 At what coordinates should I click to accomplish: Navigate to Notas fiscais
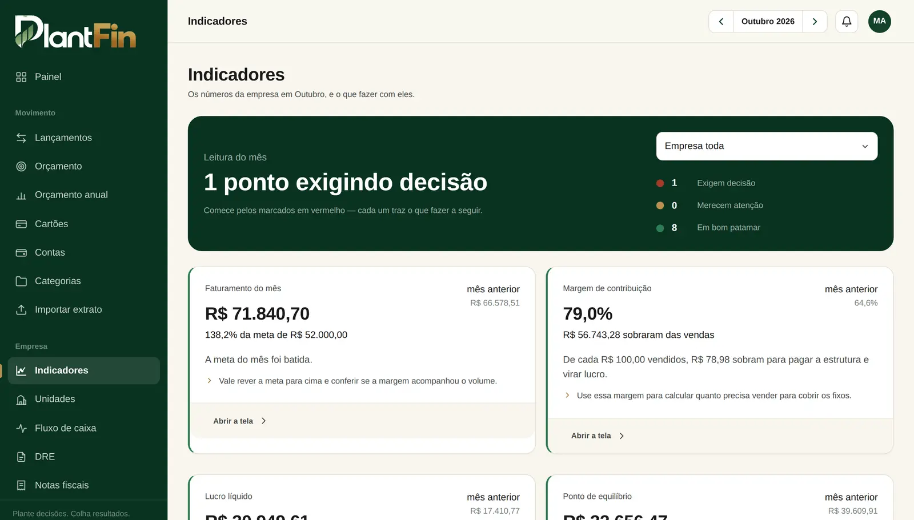(83, 485)
